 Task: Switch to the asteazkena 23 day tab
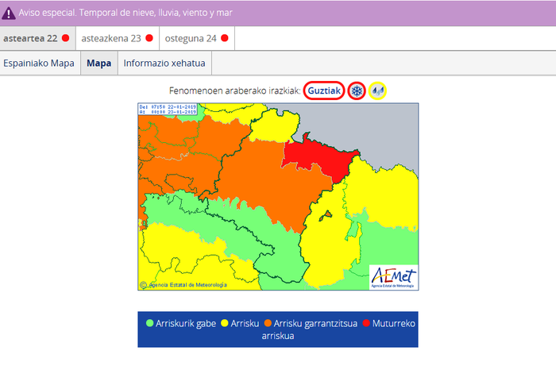pyautogui.click(x=111, y=38)
